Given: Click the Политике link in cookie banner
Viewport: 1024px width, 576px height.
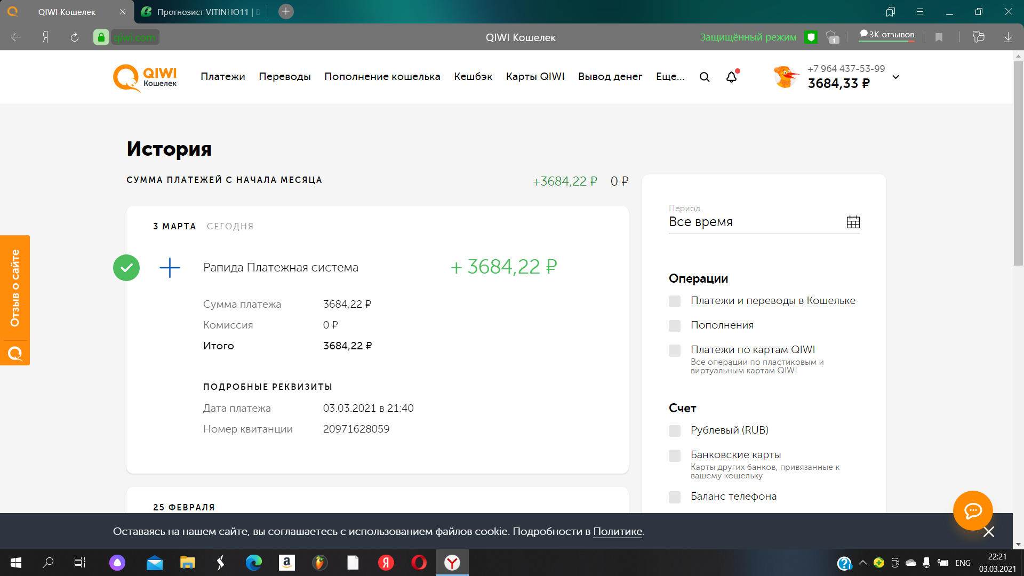Looking at the screenshot, I should [x=618, y=532].
